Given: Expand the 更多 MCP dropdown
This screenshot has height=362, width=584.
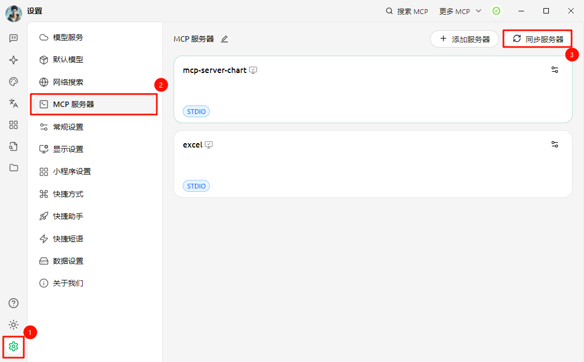Looking at the screenshot, I should [x=460, y=11].
